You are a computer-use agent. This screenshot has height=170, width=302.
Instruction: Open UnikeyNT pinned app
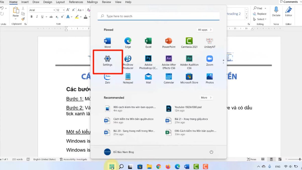(x=210, y=43)
